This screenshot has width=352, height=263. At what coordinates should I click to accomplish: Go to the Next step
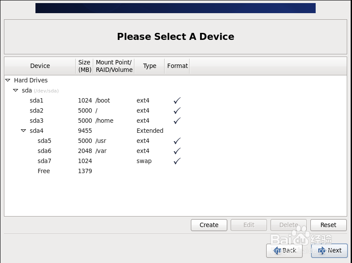[330, 250]
